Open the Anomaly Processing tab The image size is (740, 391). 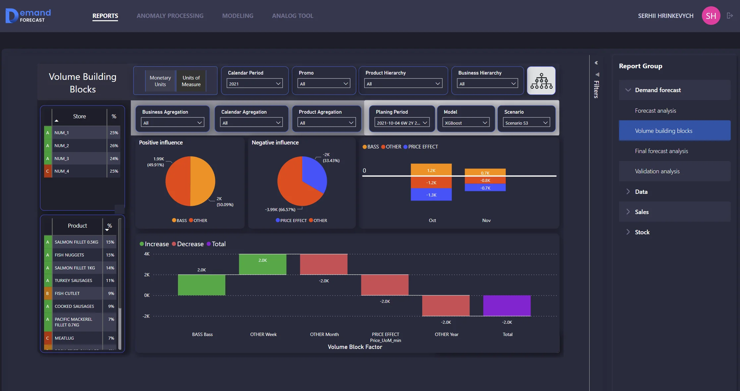170,16
